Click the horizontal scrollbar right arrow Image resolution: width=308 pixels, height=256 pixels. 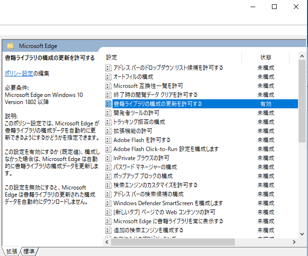294,242
